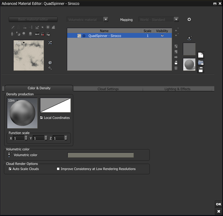Click the randomize shuffle icon beside material preview
The height and width of the screenshot is (216, 223).
[x=50, y=43]
